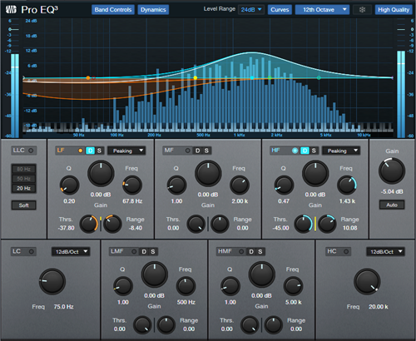The width and height of the screenshot is (416, 341).
Task: Click the LC frequency value 75.0 Hz
Action: (x=63, y=307)
